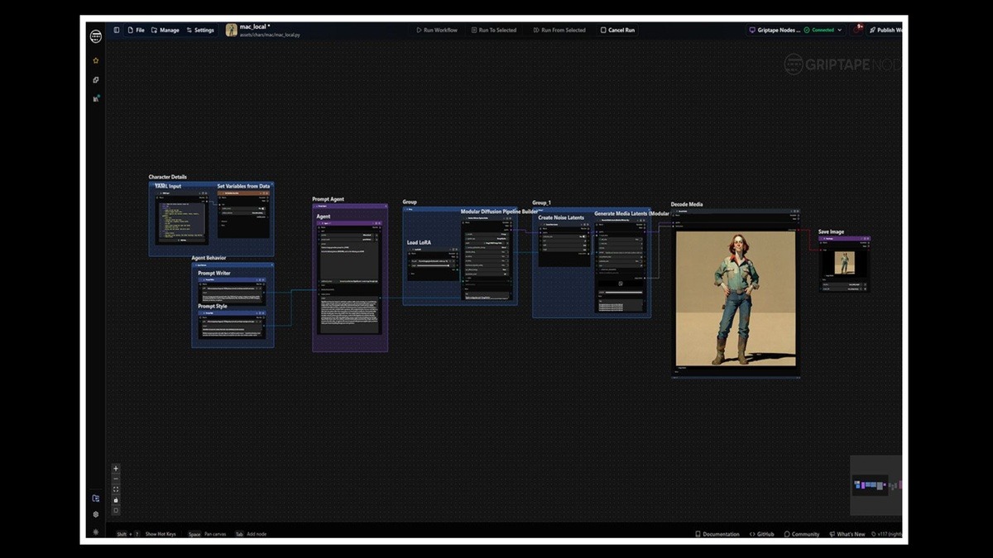Zoom out with the minus canvas control
This screenshot has width=993, height=558.
[116, 479]
